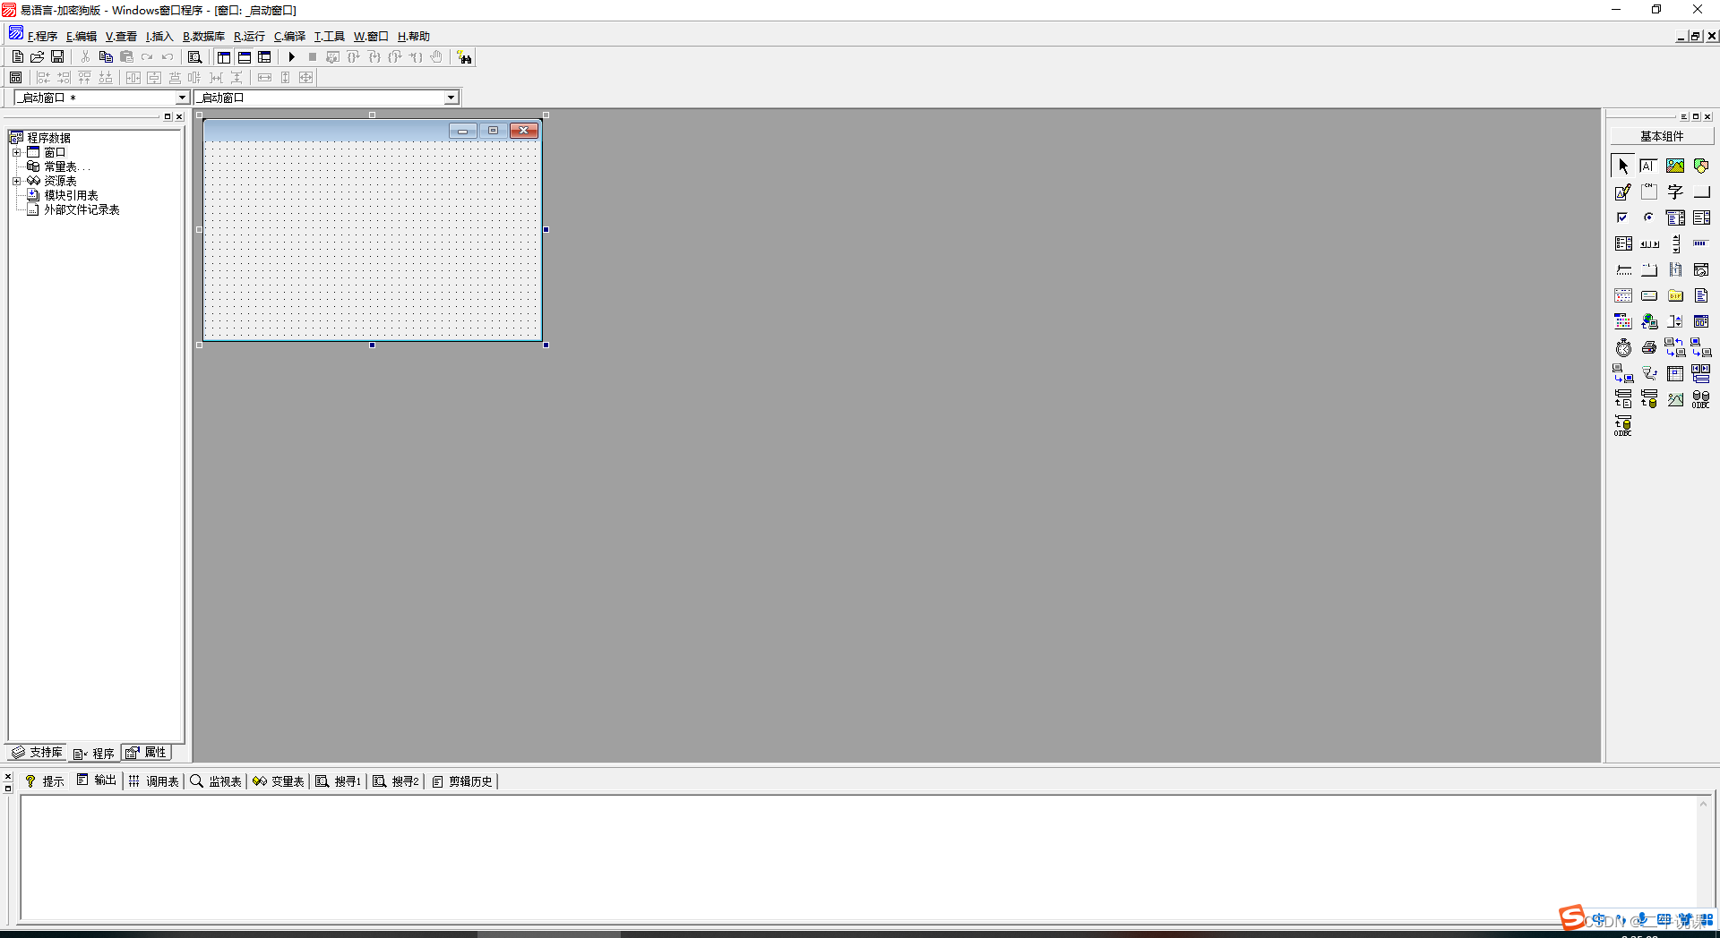Viewport: 1720px width, 938px height.
Task: Open the left _启动窗口 * combo box dropdown
Action: click(x=182, y=98)
